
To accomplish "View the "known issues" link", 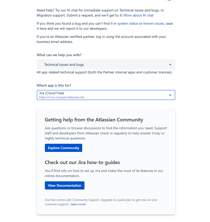I will click(153, 23).
